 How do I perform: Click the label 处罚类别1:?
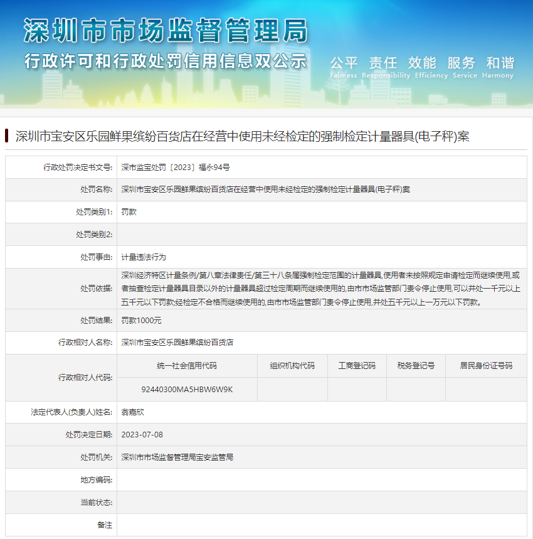click(94, 212)
